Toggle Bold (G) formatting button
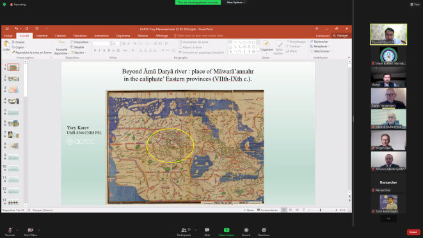This screenshot has width=423, height=238. pyautogui.click(x=95, y=51)
